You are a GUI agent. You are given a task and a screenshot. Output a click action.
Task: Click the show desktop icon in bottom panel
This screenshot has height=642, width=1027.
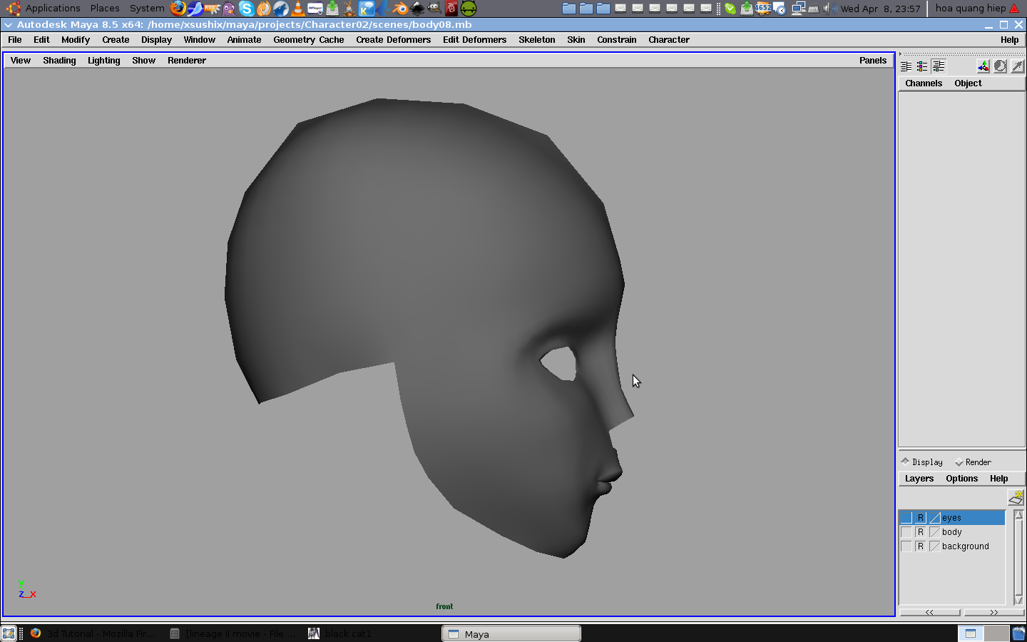pyautogui.click(x=9, y=633)
